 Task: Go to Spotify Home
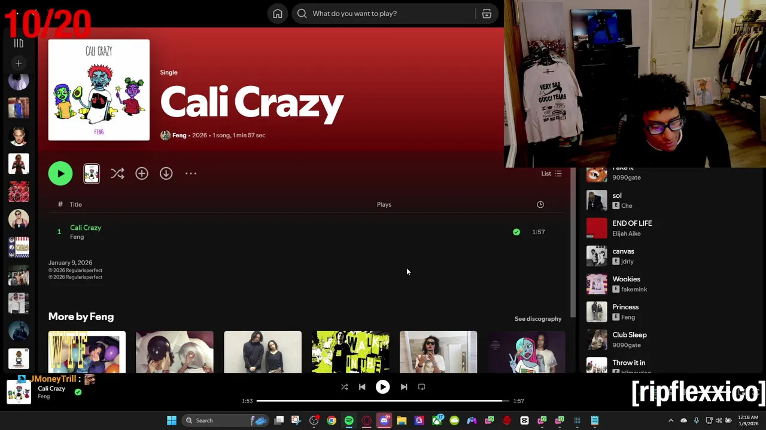click(x=278, y=14)
